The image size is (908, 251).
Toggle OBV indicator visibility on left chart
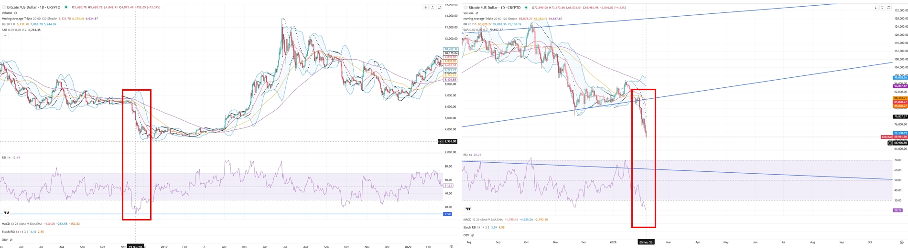[x=11, y=240]
